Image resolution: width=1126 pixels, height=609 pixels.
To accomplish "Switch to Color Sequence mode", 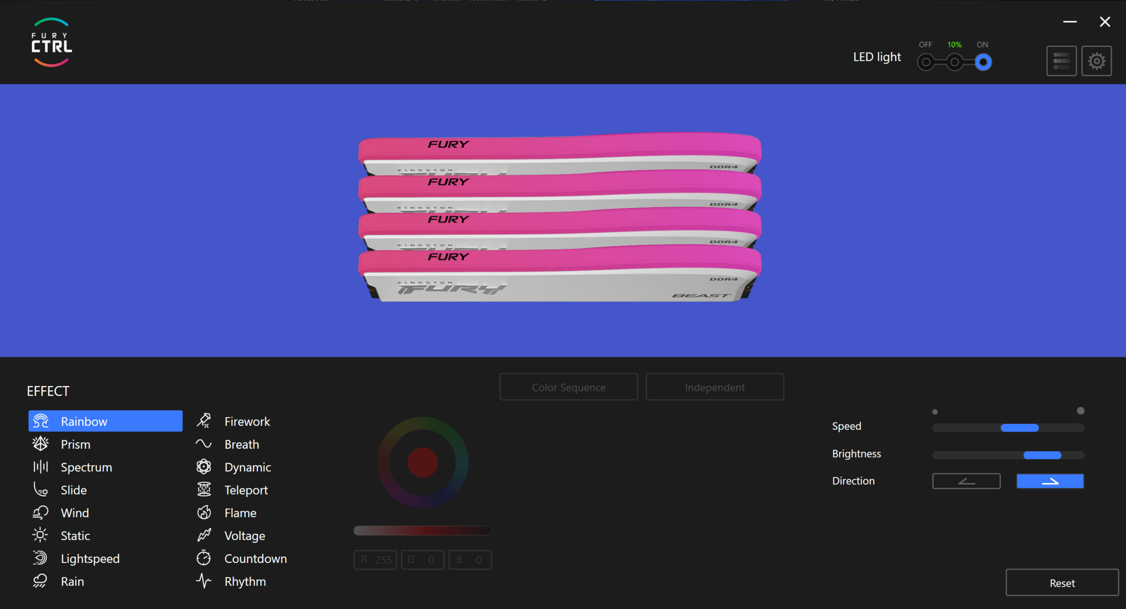I will pyautogui.click(x=568, y=387).
